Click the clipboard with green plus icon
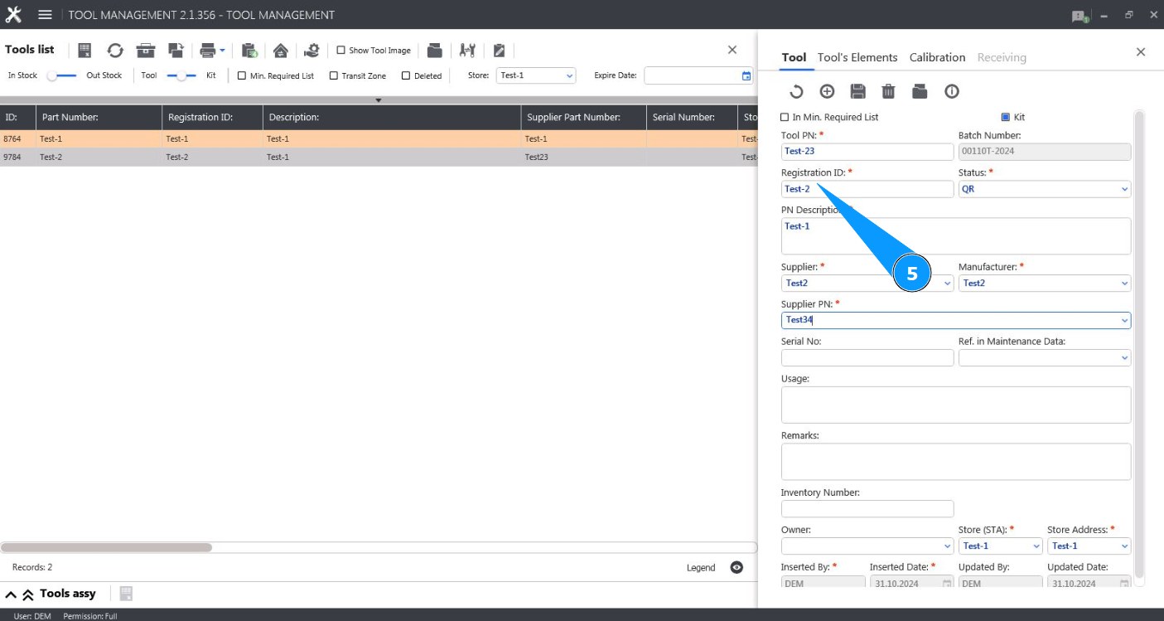Image resolution: width=1164 pixels, height=621 pixels. pos(249,51)
